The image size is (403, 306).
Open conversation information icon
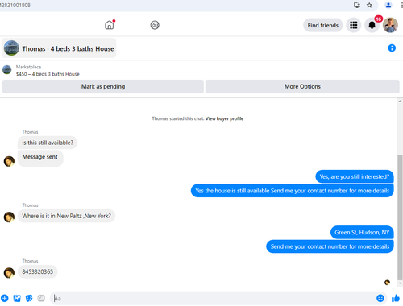(x=392, y=48)
